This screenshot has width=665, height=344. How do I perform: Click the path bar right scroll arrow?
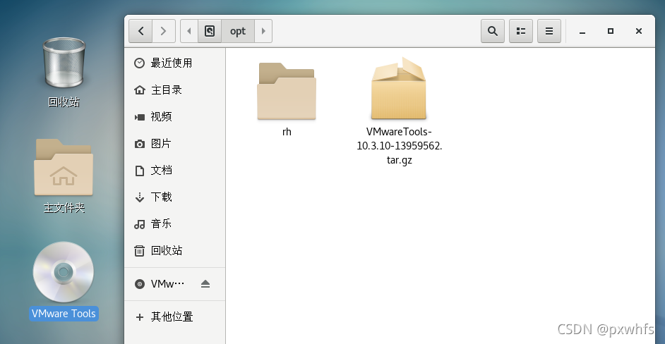263,31
